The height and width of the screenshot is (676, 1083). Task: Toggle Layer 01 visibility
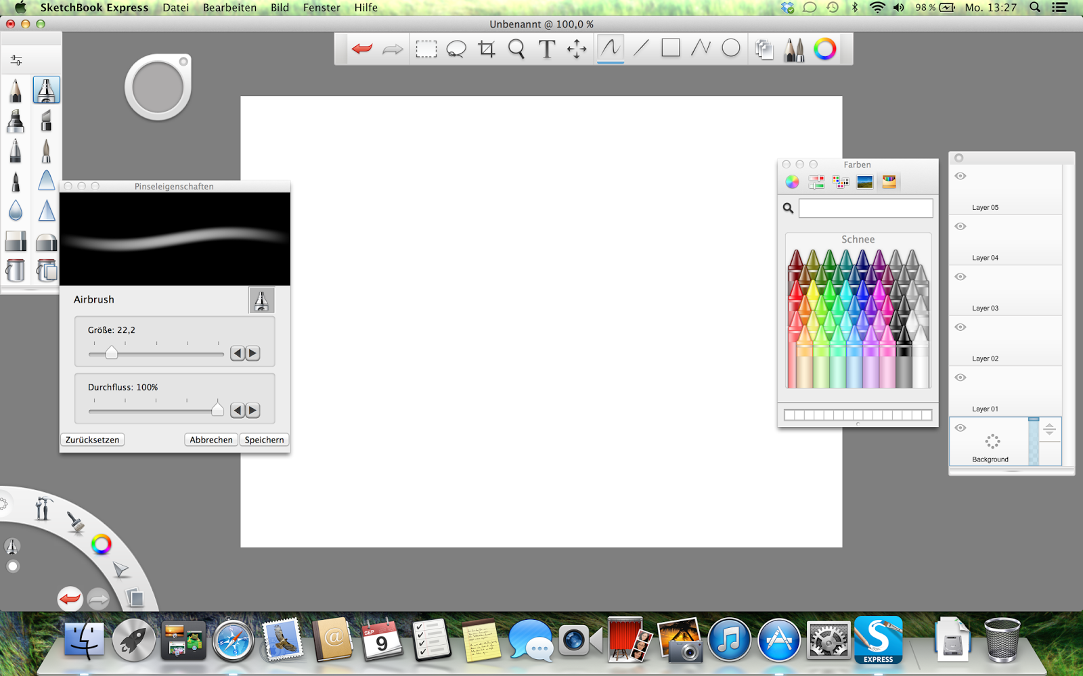960,378
